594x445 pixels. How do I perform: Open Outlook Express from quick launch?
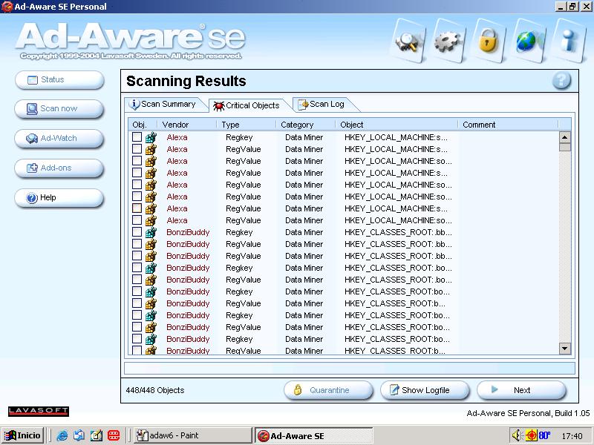pos(79,435)
